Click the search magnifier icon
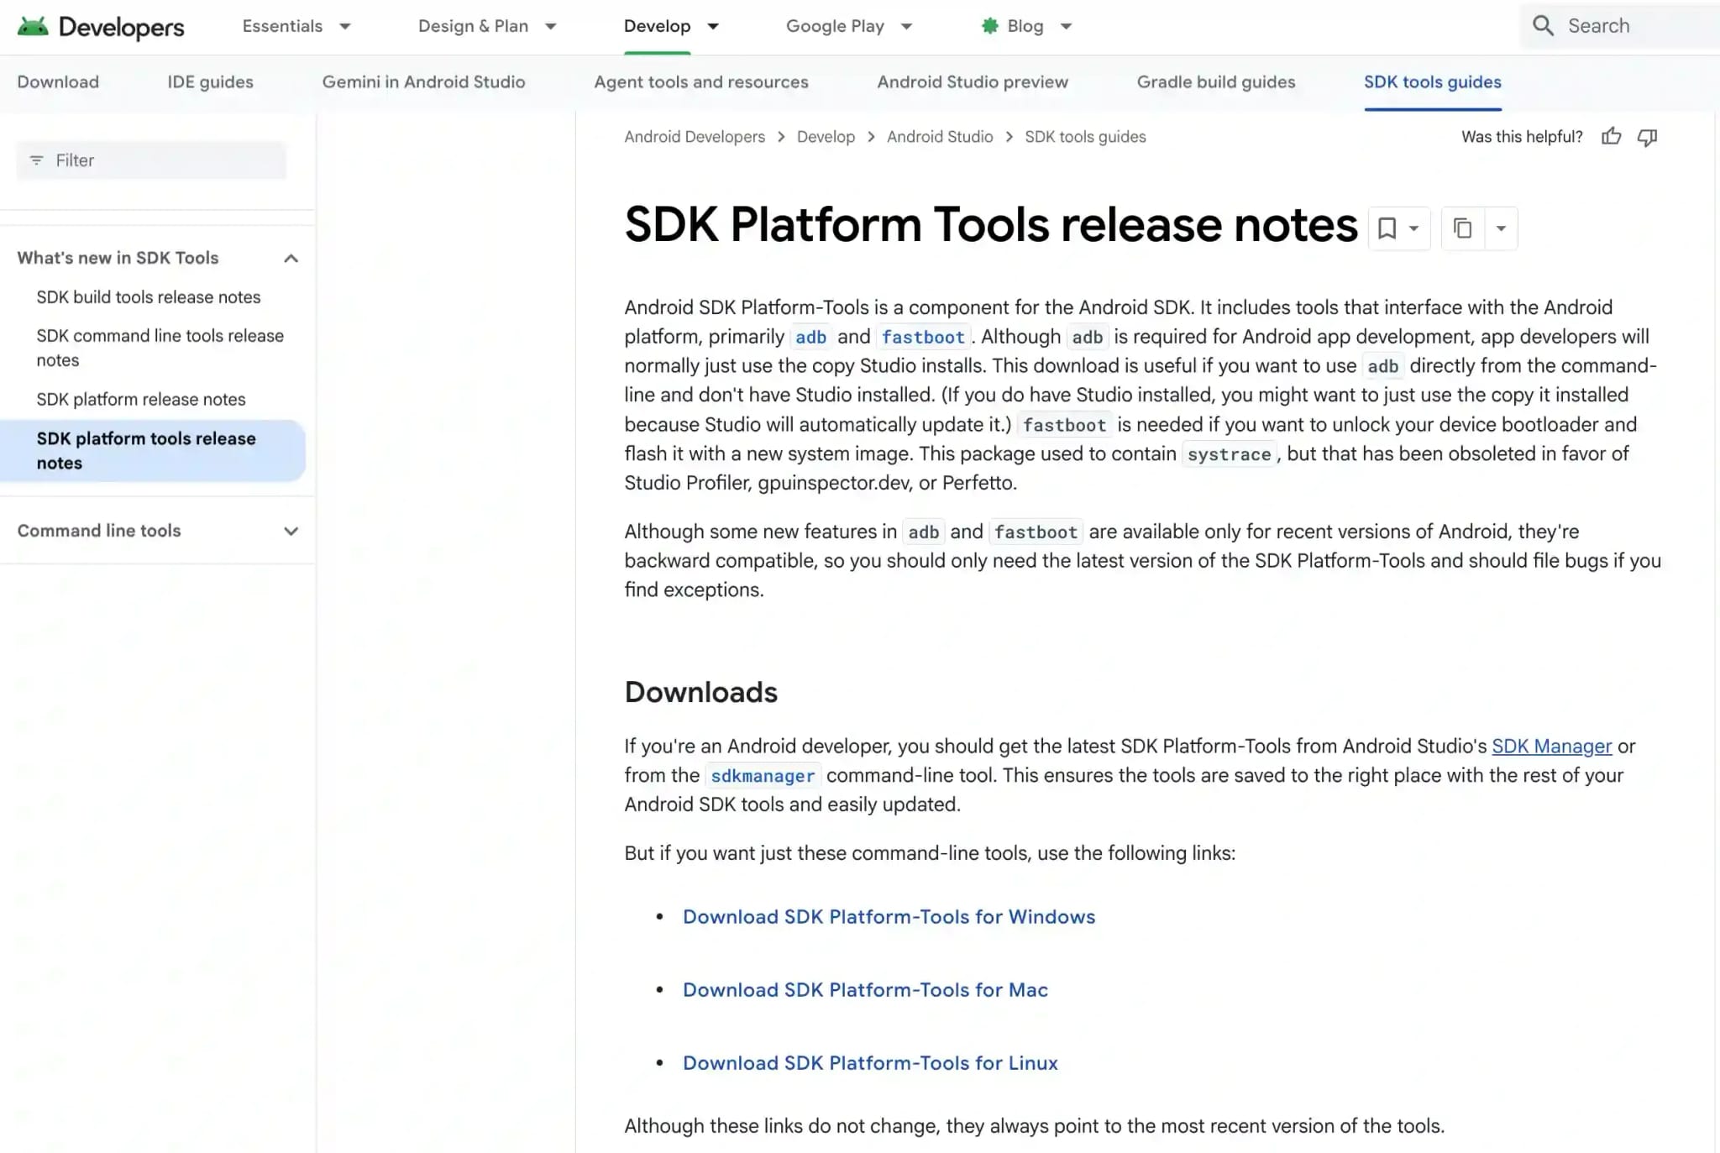This screenshot has height=1153, width=1720. 1543,25
